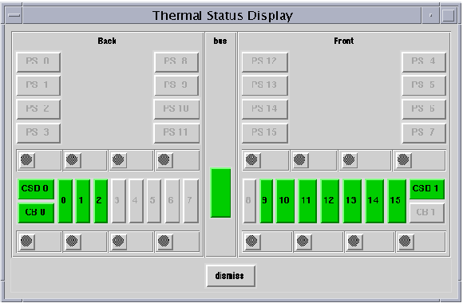Viewport: 463px width, 303px height.
Task: Choose the PS 15 button
Action: [265, 133]
